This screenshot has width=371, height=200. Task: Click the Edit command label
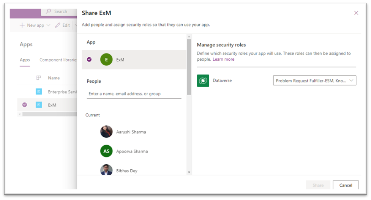[x=66, y=25]
